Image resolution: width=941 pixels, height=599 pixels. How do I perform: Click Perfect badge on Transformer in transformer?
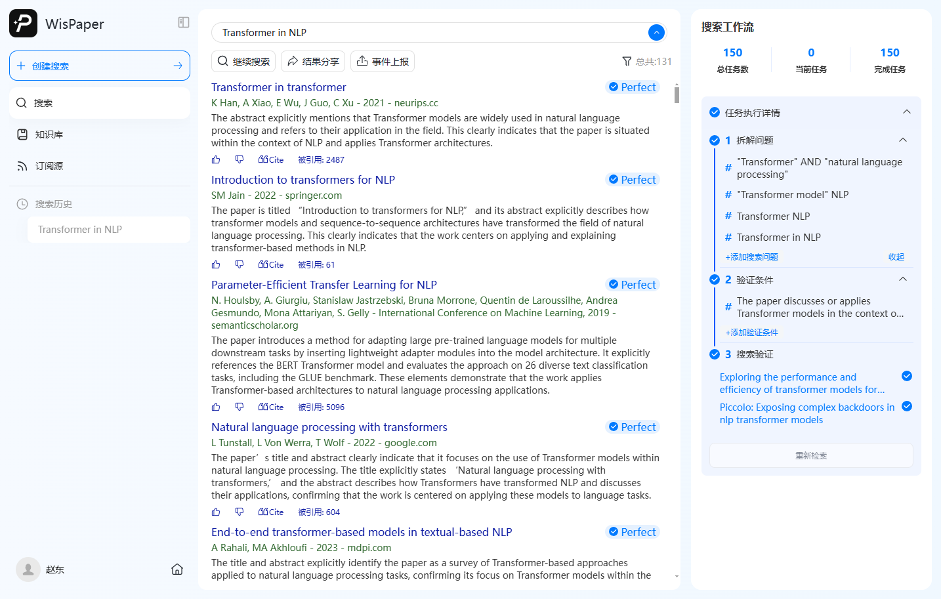point(632,87)
